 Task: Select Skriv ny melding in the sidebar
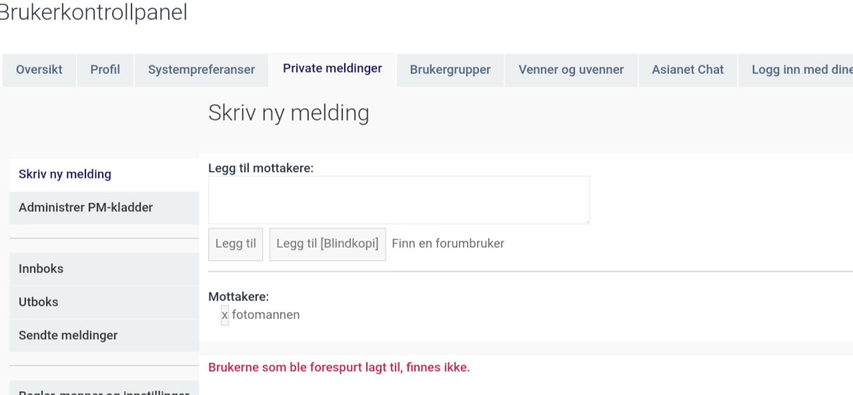coord(104,175)
